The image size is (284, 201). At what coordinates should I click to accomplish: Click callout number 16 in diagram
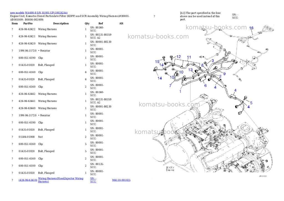click(x=251, y=28)
